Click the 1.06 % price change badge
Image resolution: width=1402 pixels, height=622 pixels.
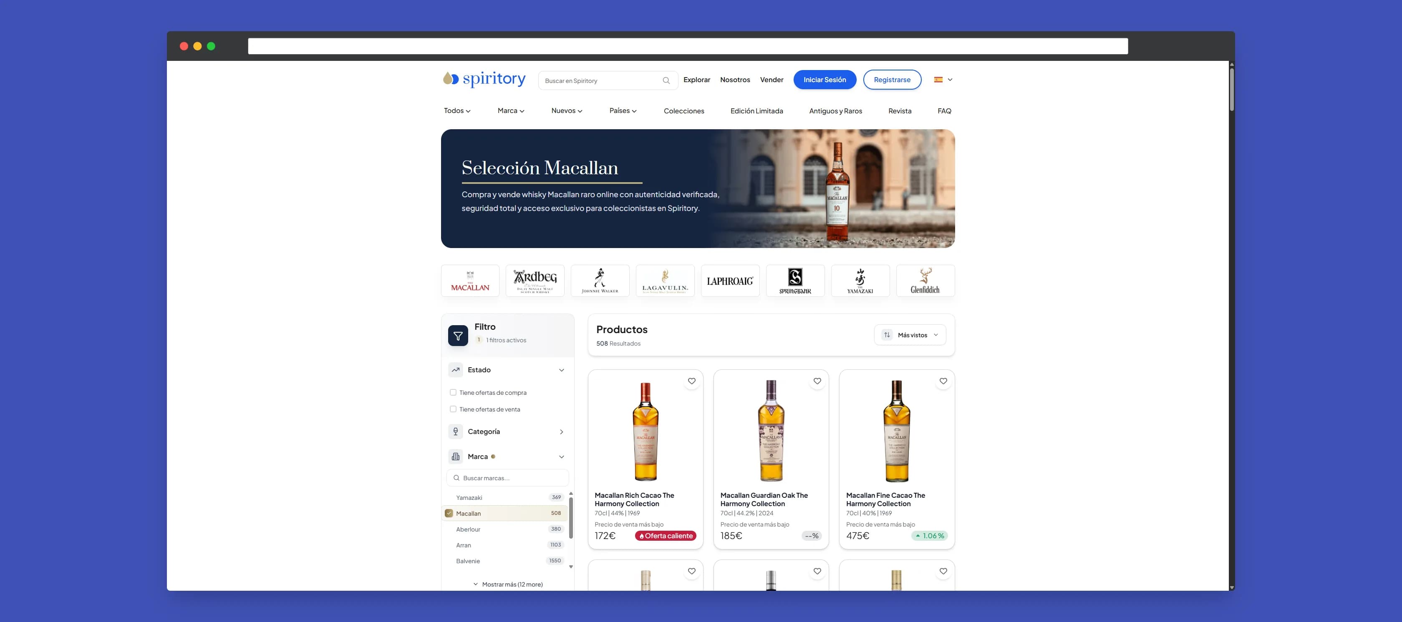930,536
